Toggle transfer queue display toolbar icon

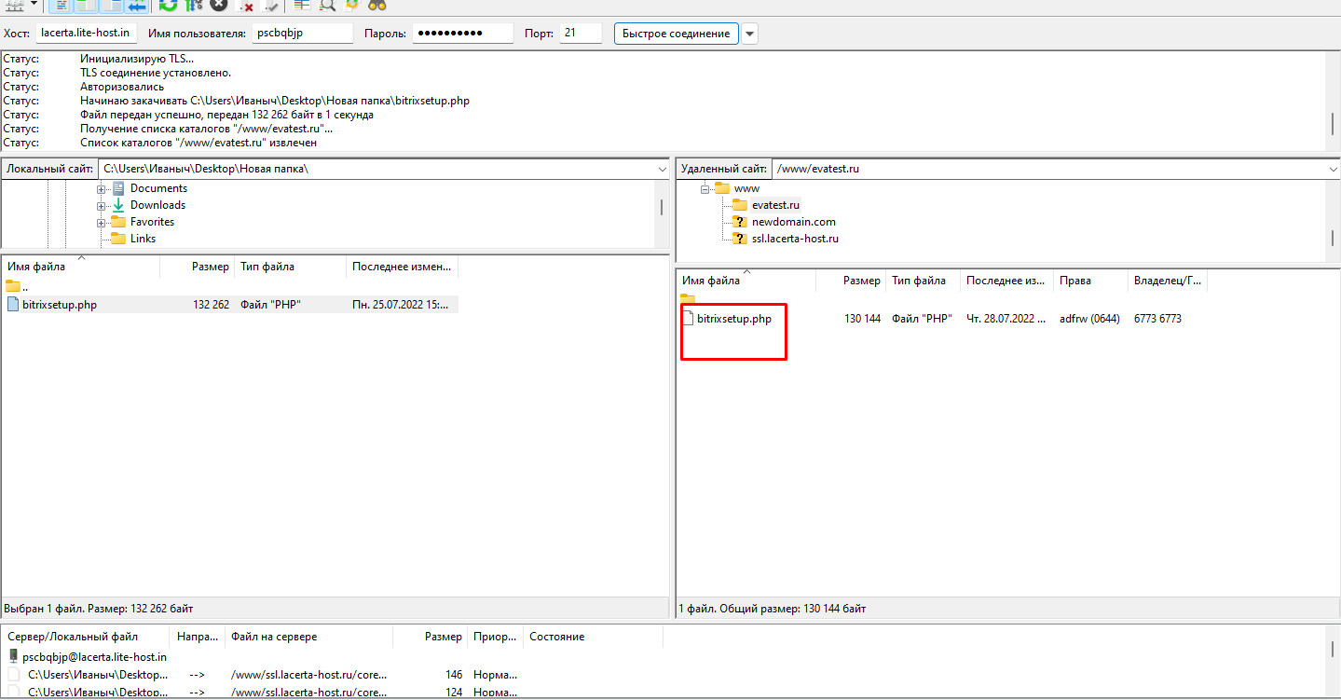(136, 5)
